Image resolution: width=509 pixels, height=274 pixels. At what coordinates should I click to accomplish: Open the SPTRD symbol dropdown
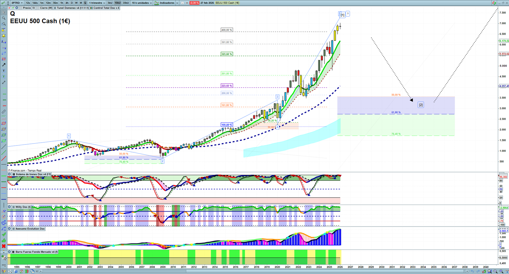(17, 3)
